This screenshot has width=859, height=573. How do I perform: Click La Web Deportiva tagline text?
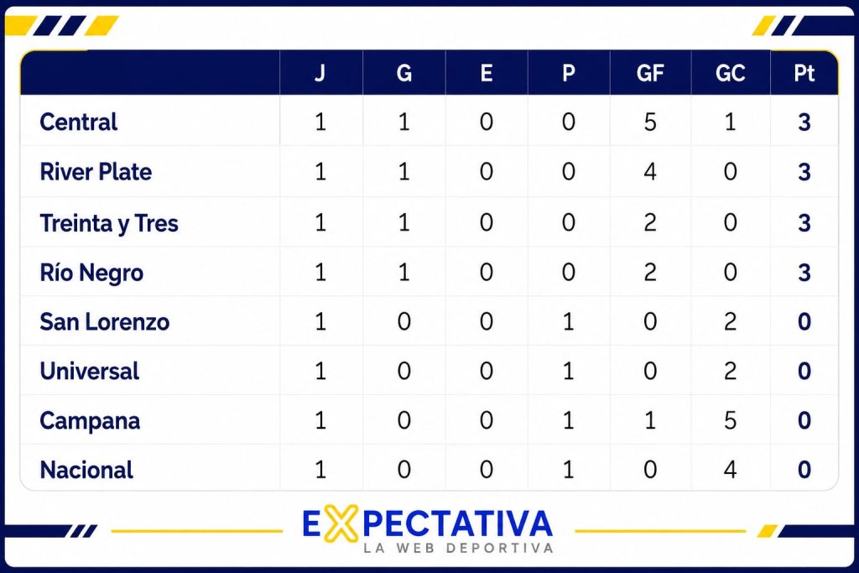[x=459, y=548]
